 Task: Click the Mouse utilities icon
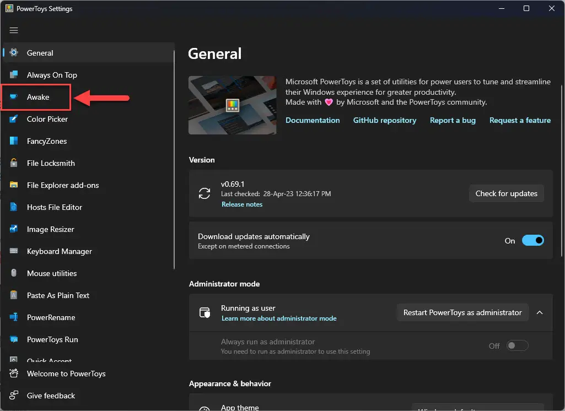click(14, 273)
